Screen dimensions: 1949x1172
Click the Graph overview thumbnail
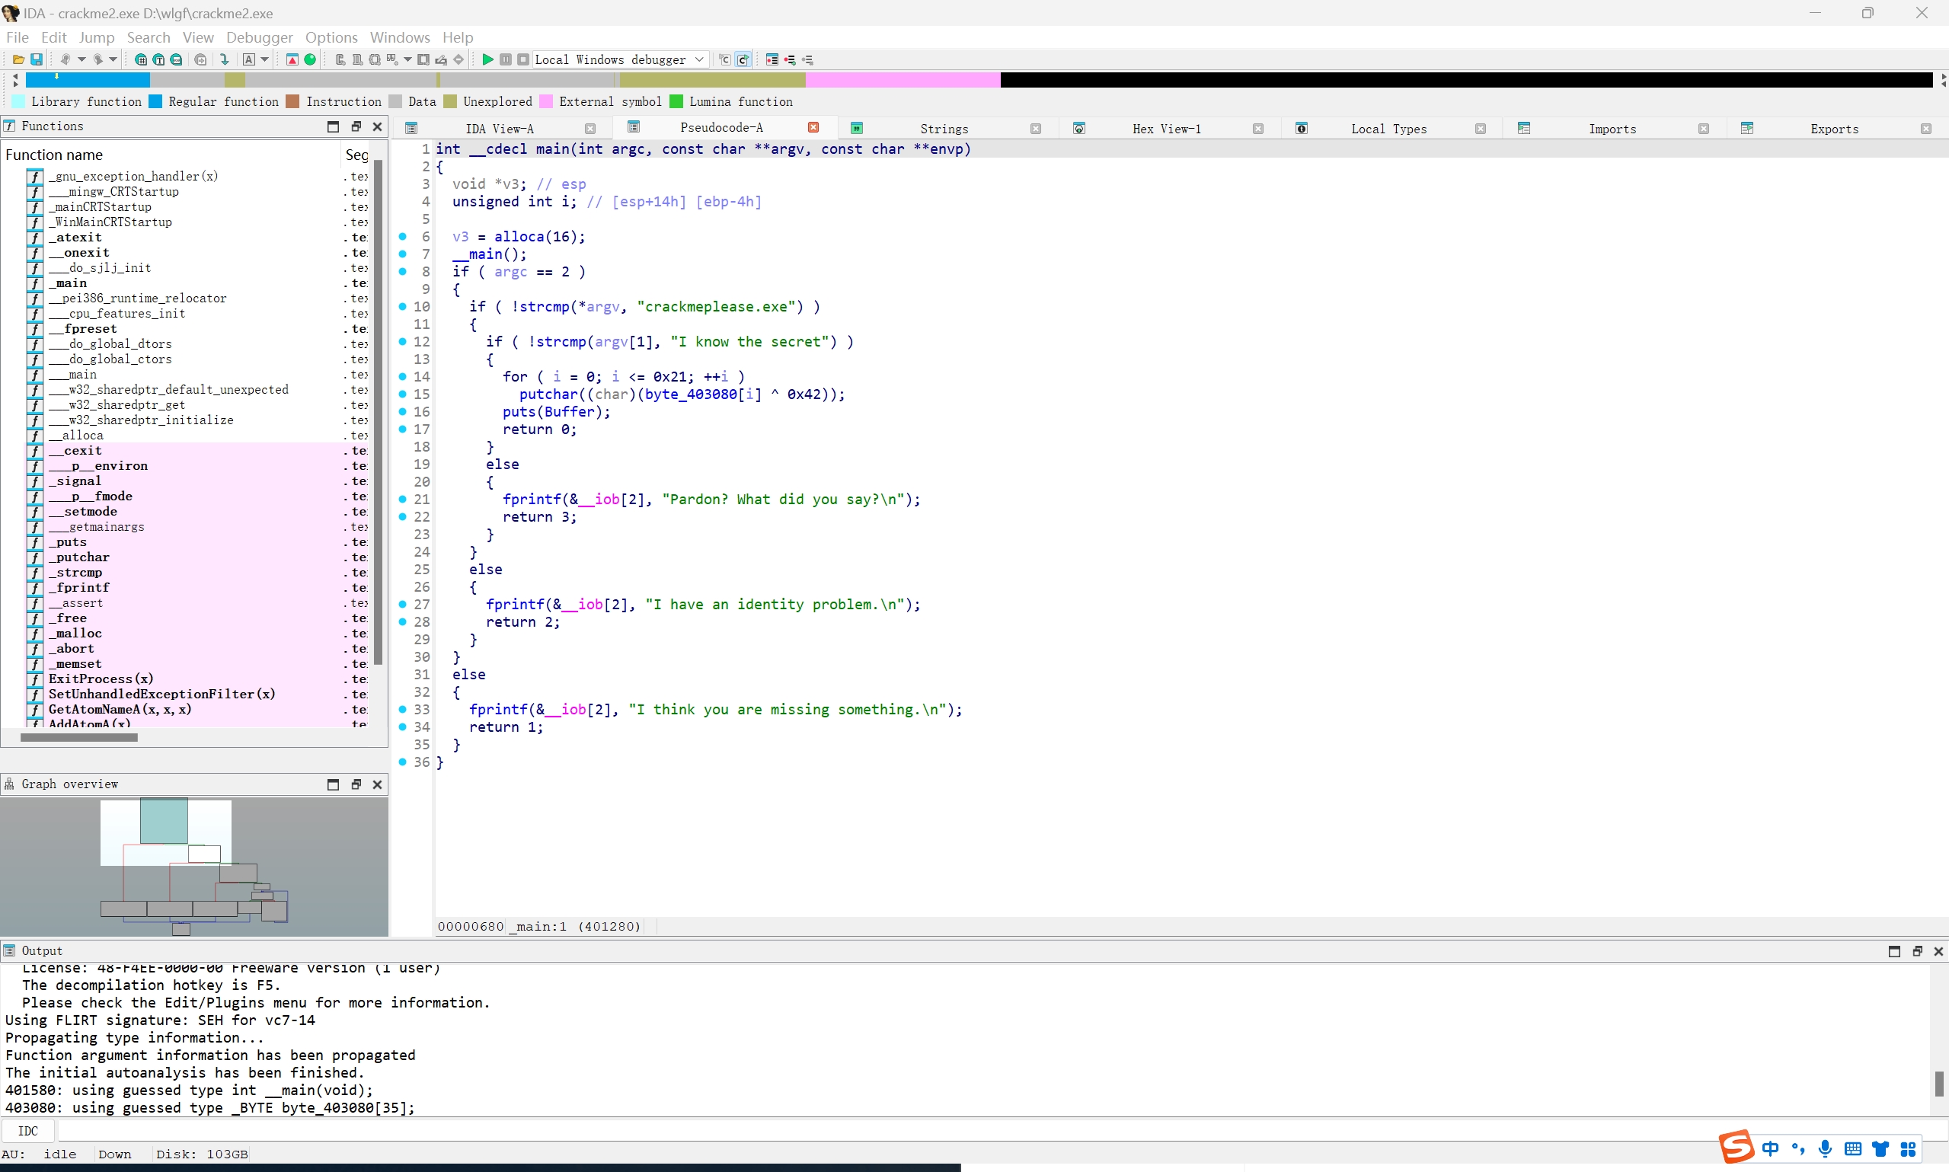tap(194, 867)
